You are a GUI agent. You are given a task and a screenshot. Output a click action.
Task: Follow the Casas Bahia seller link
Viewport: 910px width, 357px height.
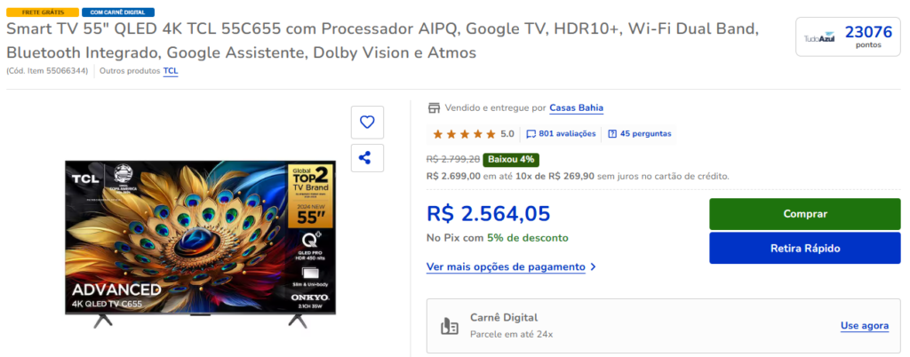576,107
